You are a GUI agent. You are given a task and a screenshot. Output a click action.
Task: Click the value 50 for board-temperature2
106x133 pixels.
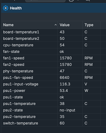[62, 39]
